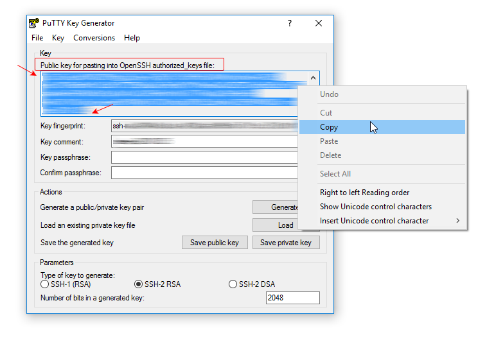Select the SSH-1 (RSA) key type
Viewport: 487px width, 337px height.
click(x=44, y=284)
